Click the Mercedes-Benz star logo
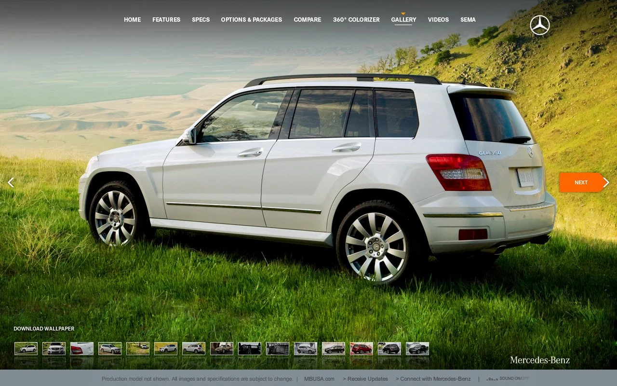This screenshot has width=617, height=386. coord(540,25)
